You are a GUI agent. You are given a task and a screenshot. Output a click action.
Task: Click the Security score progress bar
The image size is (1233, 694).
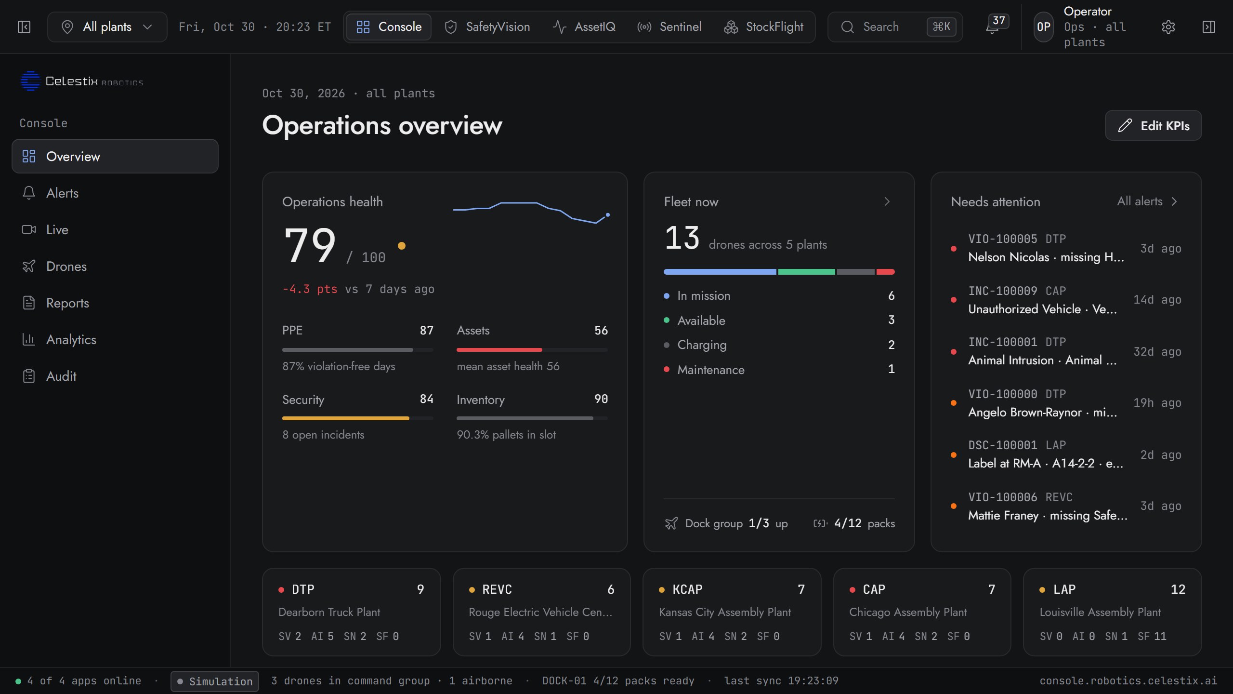click(x=358, y=418)
